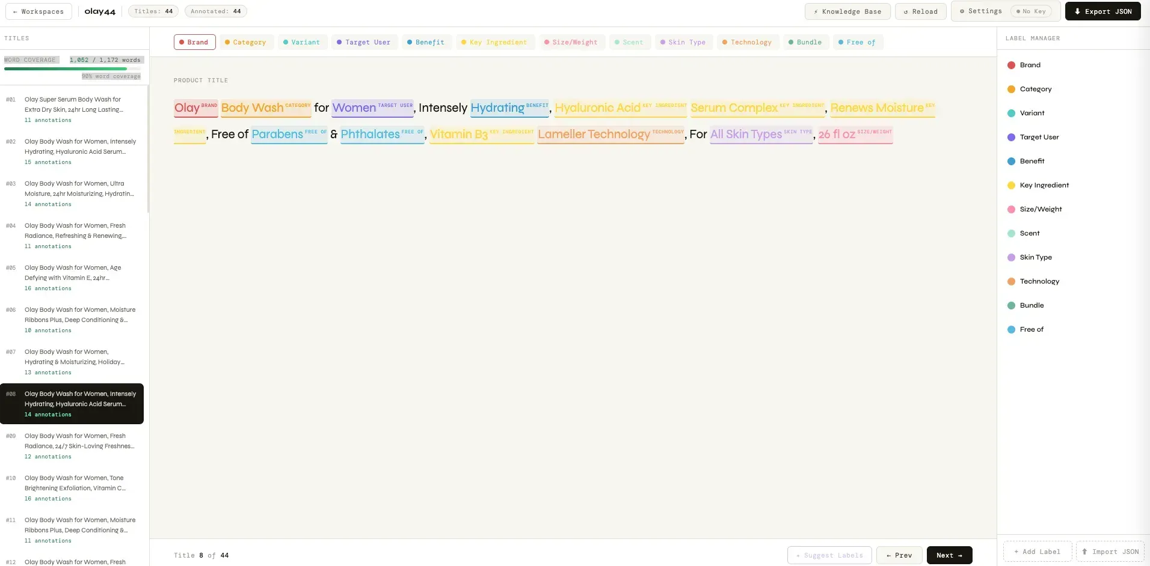Go to next title with Next
The height and width of the screenshot is (566, 1150).
(x=949, y=555)
